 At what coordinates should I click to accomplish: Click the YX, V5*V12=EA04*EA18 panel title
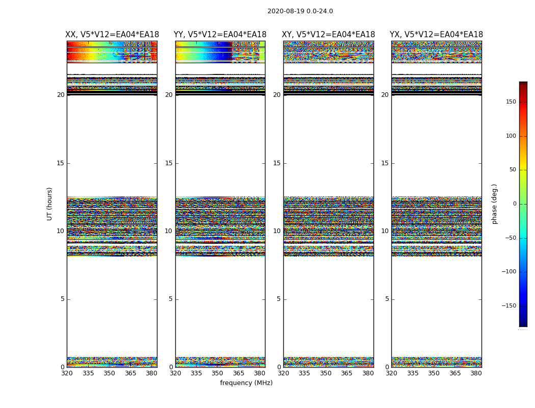[436, 35]
